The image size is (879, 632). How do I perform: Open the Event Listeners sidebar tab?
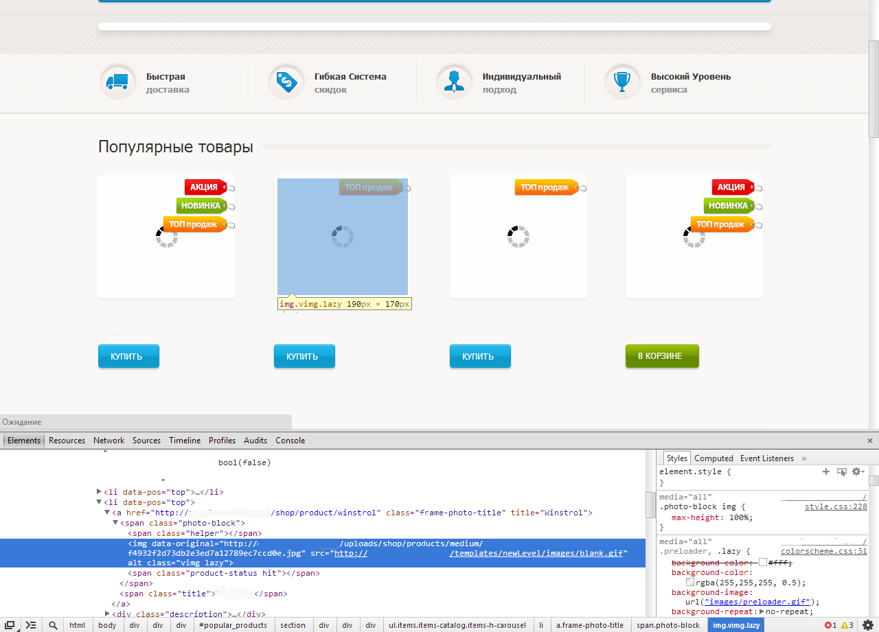(767, 458)
